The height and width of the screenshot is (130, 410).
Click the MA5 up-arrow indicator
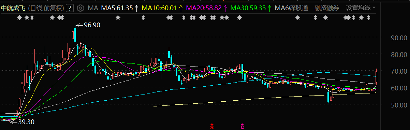click(x=136, y=8)
